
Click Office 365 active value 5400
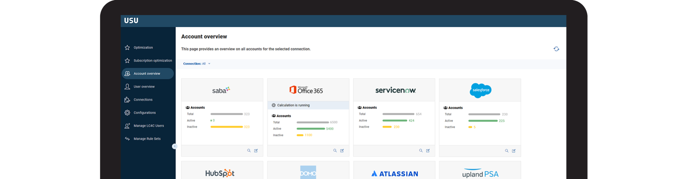coord(330,129)
